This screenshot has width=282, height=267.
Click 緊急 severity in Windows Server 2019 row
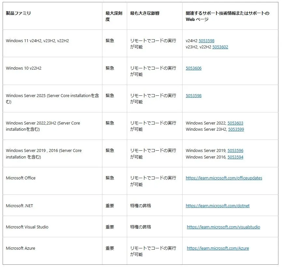(110, 151)
